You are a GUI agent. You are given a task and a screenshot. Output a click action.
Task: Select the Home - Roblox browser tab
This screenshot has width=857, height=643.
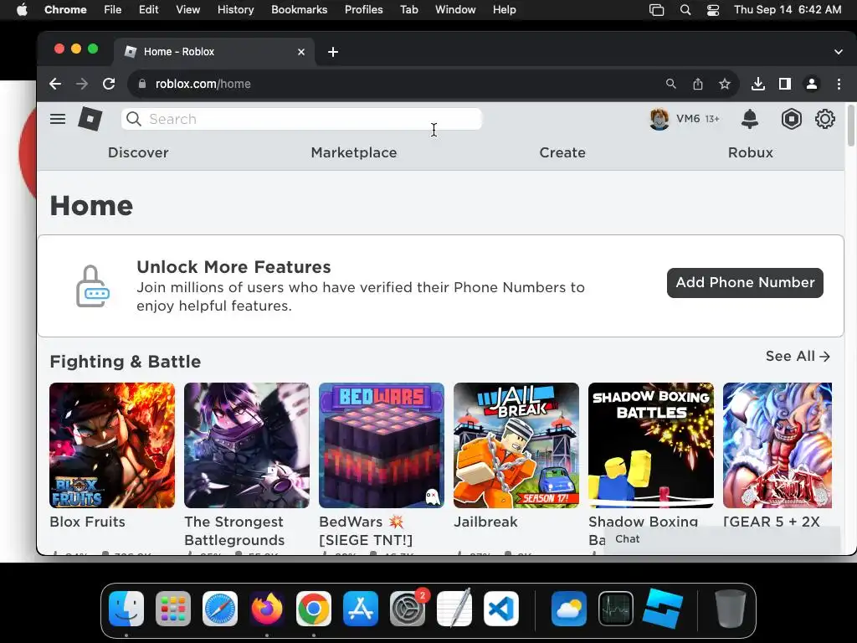coord(214,52)
